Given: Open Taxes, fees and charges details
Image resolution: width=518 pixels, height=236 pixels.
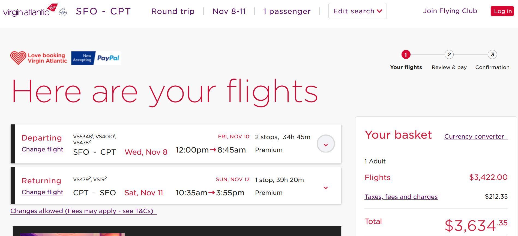Looking at the screenshot, I should (401, 197).
